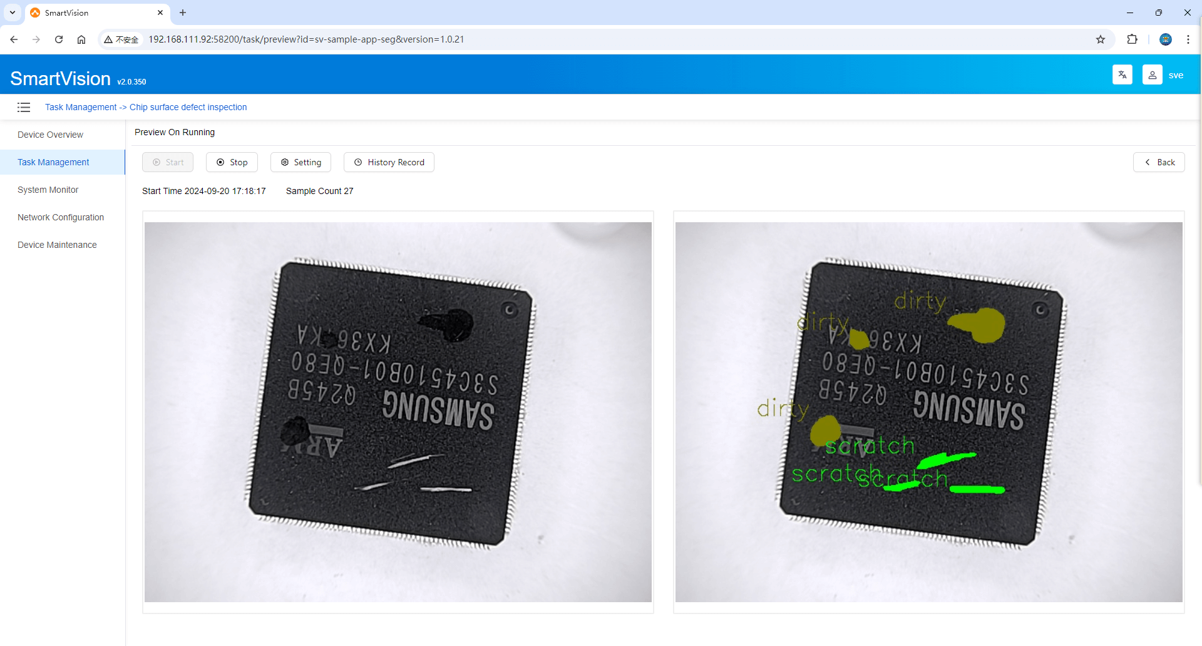The width and height of the screenshot is (1202, 646).
Task: Go Back to the task list
Action: tap(1159, 162)
